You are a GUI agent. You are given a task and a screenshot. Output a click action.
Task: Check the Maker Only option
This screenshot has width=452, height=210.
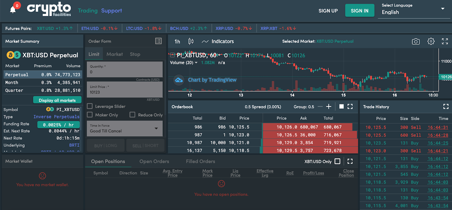tap(90, 115)
